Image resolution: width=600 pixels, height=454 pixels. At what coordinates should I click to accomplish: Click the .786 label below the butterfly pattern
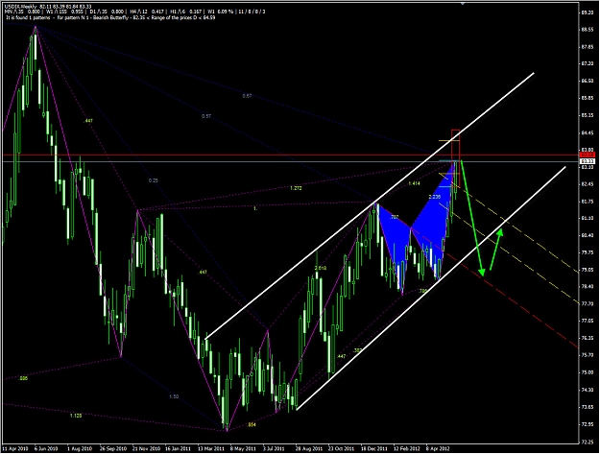pos(422,291)
